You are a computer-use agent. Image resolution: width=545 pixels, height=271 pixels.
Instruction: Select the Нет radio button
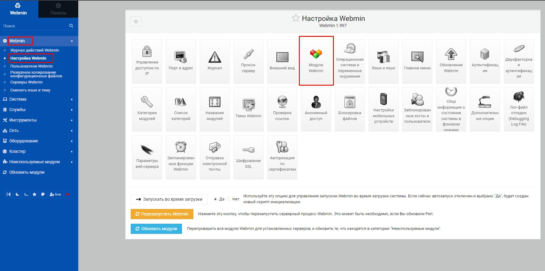tap(229, 199)
